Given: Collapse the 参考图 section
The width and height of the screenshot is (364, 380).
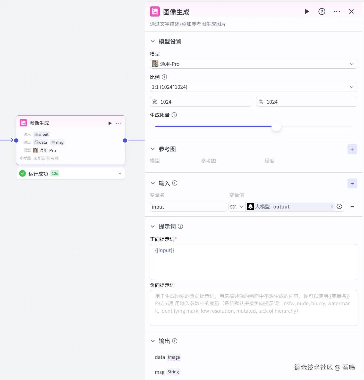Looking at the screenshot, I should coord(153,149).
